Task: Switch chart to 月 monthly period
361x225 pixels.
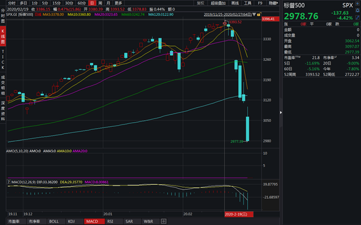Action: click(108, 3)
